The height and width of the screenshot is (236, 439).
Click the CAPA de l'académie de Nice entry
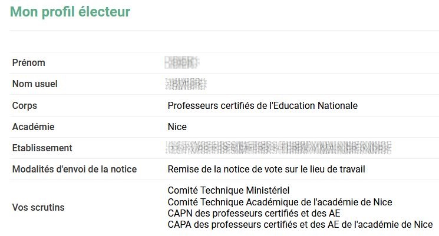[x=301, y=225]
